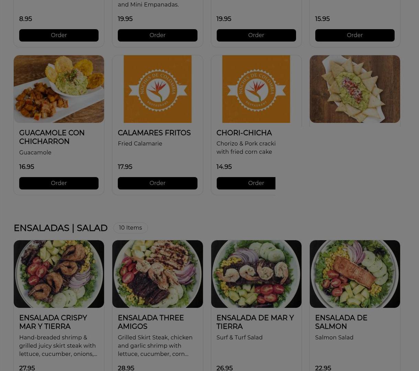The width and height of the screenshot is (419, 371).
Task: View Ensalada Crispy Mar y Tierra photo
Action: [59, 274]
